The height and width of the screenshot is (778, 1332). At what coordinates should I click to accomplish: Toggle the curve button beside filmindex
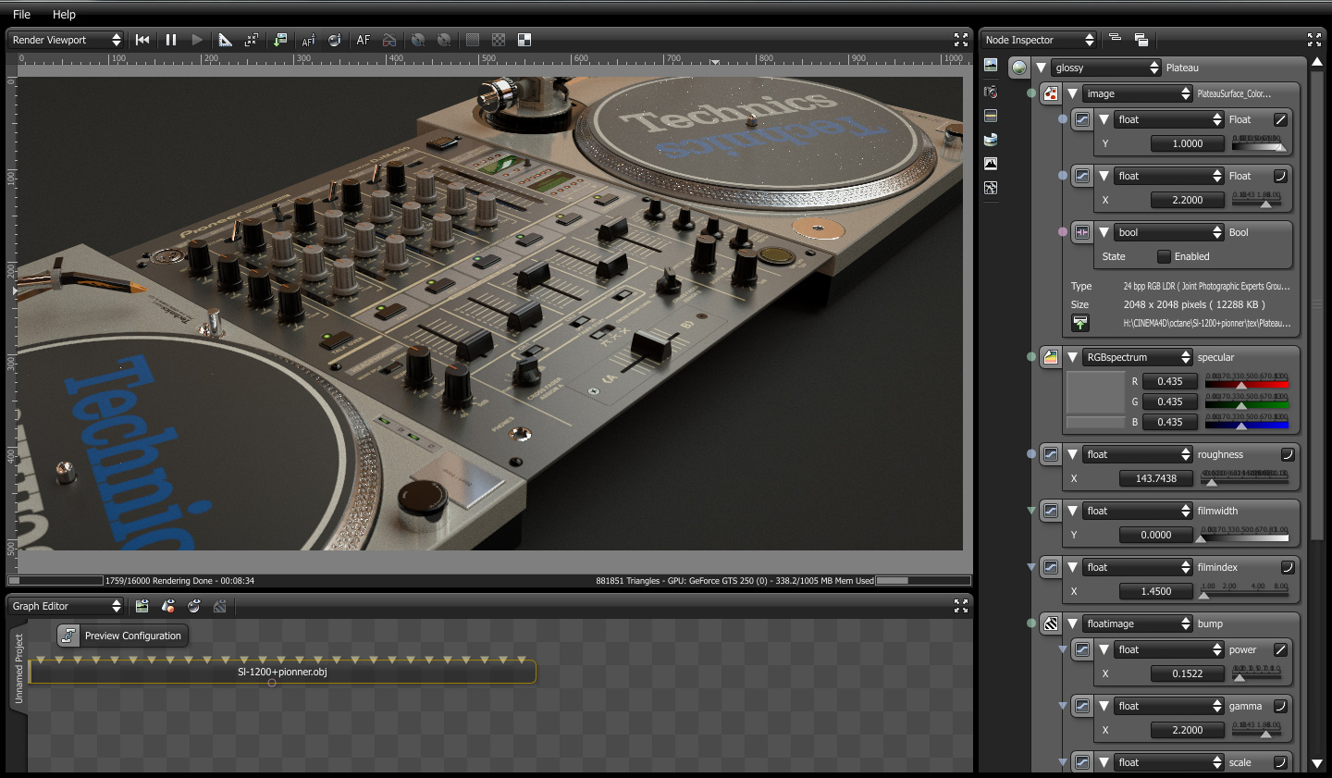click(1287, 567)
